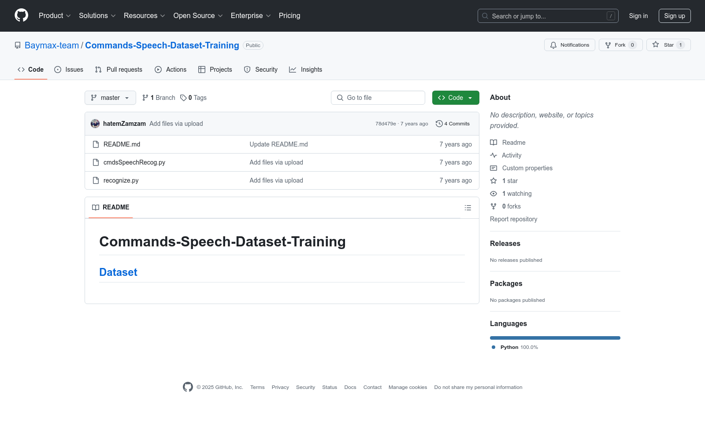Click the eye icon beside 1 watching

click(x=493, y=194)
